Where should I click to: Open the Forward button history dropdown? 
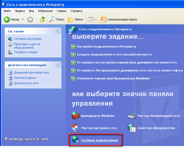(x=36, y=19)
